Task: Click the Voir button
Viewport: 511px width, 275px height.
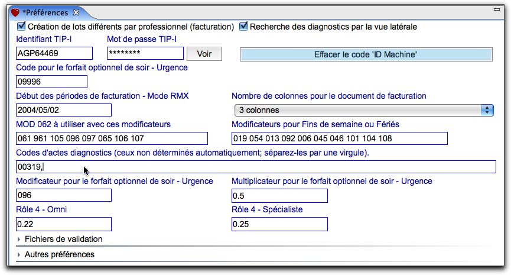Action: [x=204, y=54]
